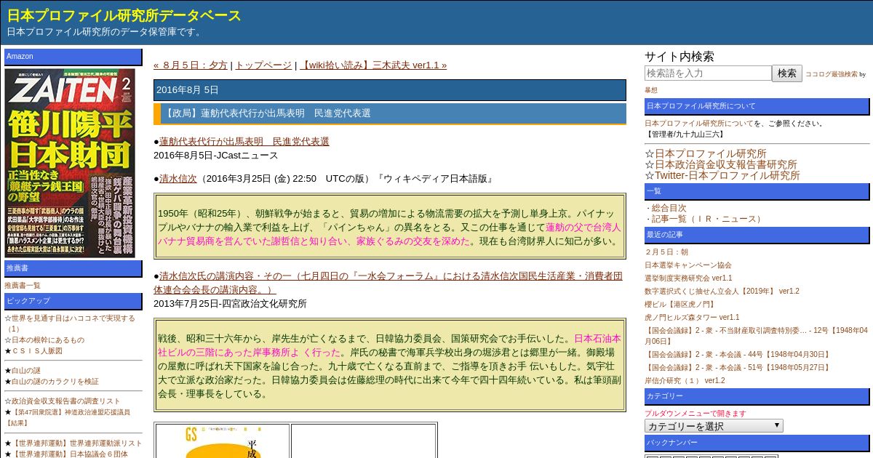873x458 pixels.
Task: Open 国会会議録 本会議 44号 link
Action: point(738,354)
